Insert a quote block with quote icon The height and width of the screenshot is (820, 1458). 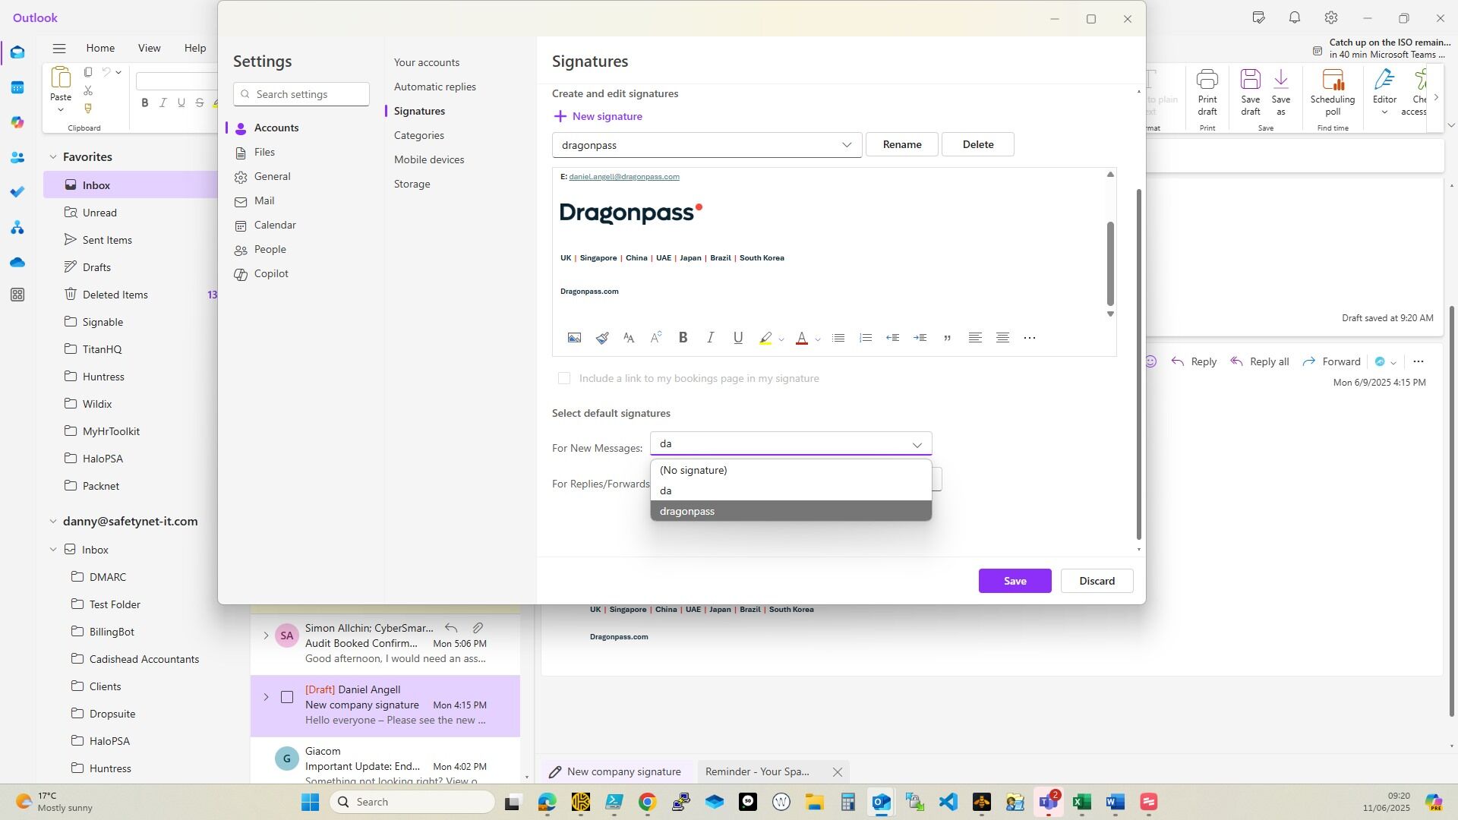(x=947, y=339)
